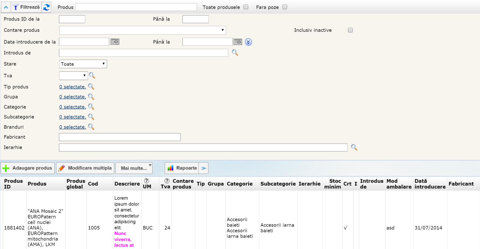This screenshot has width=480, height=249.
Task: Click the Modificare multipla button
Action: point(85,168)
